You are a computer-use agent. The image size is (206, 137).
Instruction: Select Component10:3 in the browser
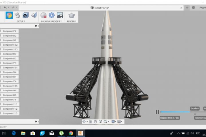pyautogui.click(x=10, y=49)
